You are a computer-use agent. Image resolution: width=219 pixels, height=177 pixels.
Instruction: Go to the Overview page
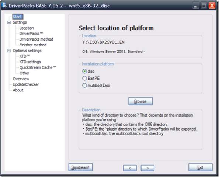pyautogui.click(x=21, y=79)
